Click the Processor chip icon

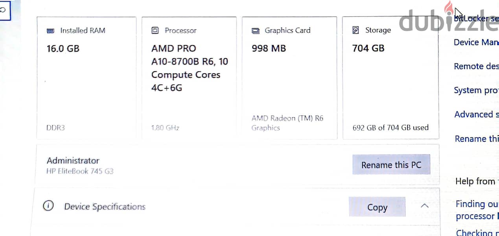click(155, 30)
